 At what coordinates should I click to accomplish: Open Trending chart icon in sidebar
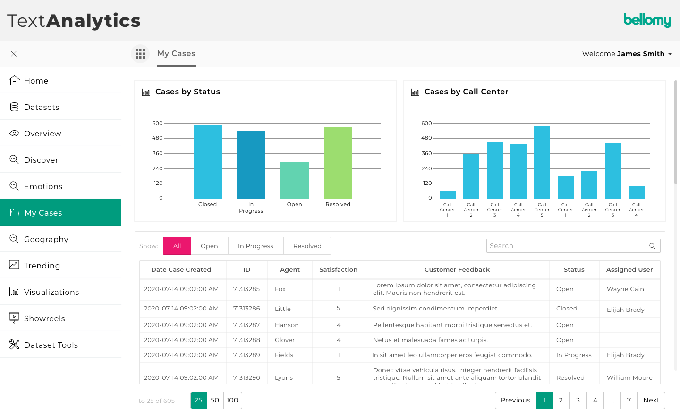coord(14,265)
